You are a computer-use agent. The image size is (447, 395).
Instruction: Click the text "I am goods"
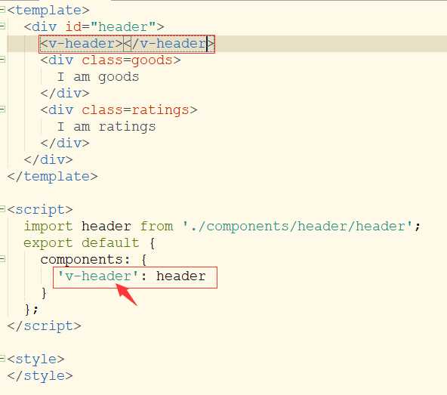tap(98, 77)
